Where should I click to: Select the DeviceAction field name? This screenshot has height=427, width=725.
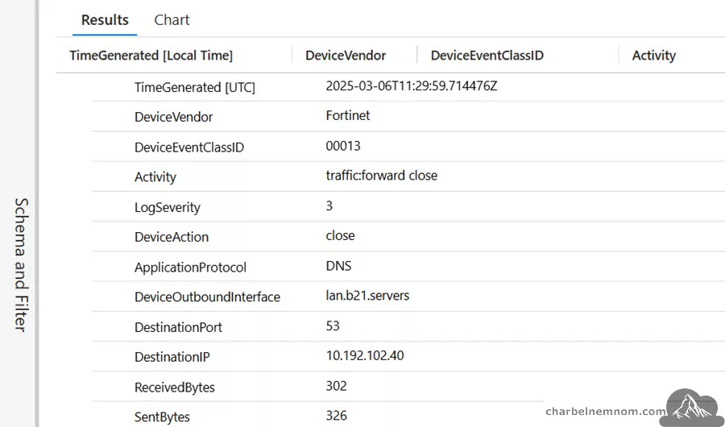click(172, 237)
